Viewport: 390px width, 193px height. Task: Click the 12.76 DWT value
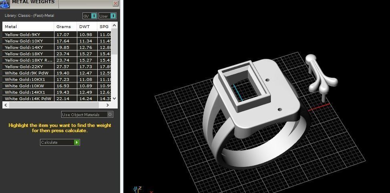click(86, 47)
